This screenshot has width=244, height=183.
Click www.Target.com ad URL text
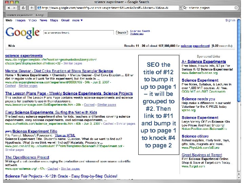click(x=193, y=166)
